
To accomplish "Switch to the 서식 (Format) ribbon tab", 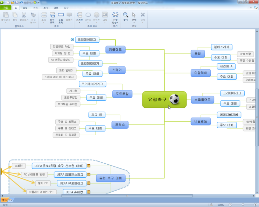I will (x=35, y=7).
